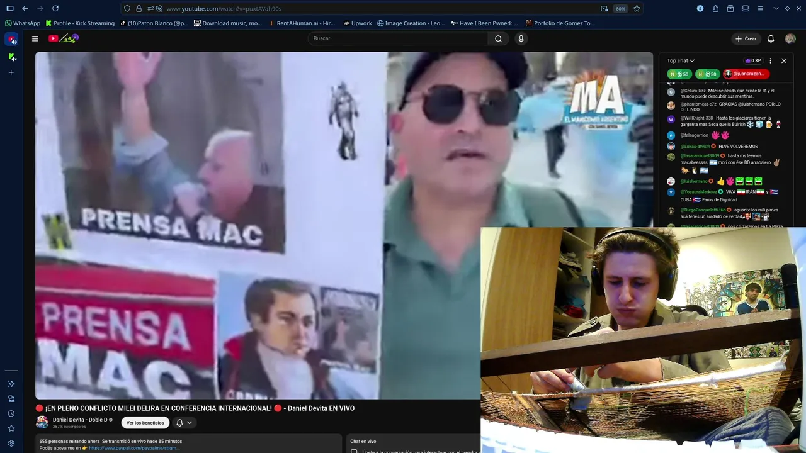Open the YouTube hamburger guide menu

(x=35, y=38)
